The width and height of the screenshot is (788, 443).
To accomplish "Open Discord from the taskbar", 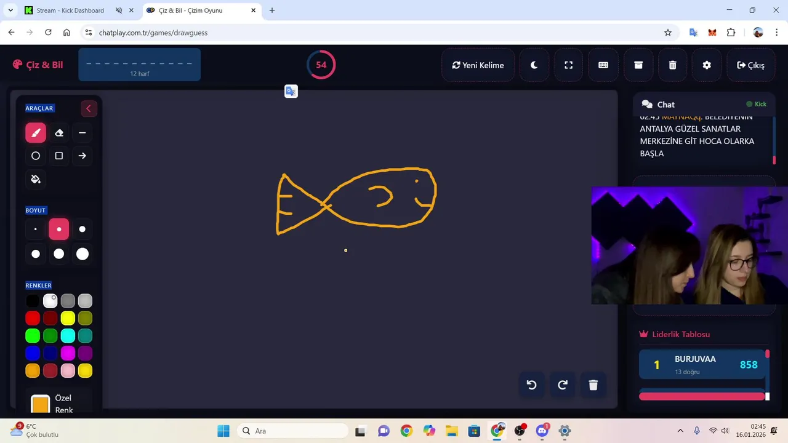I will 542,431.
